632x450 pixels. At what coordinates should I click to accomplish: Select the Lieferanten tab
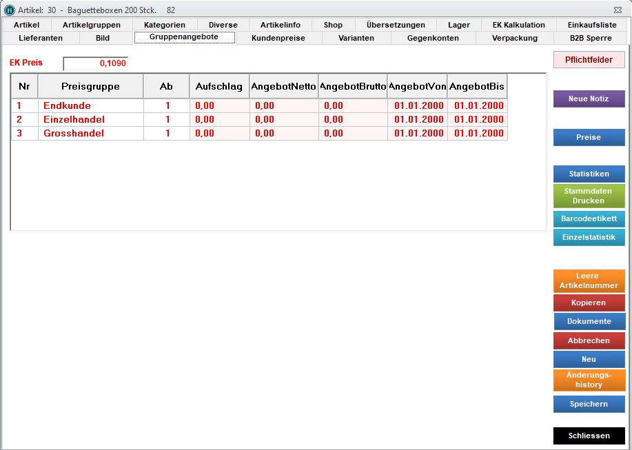(41, 38)
